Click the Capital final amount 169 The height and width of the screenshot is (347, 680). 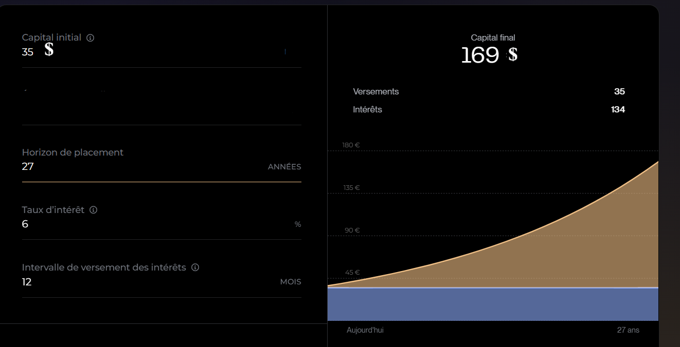click(480, 55)
